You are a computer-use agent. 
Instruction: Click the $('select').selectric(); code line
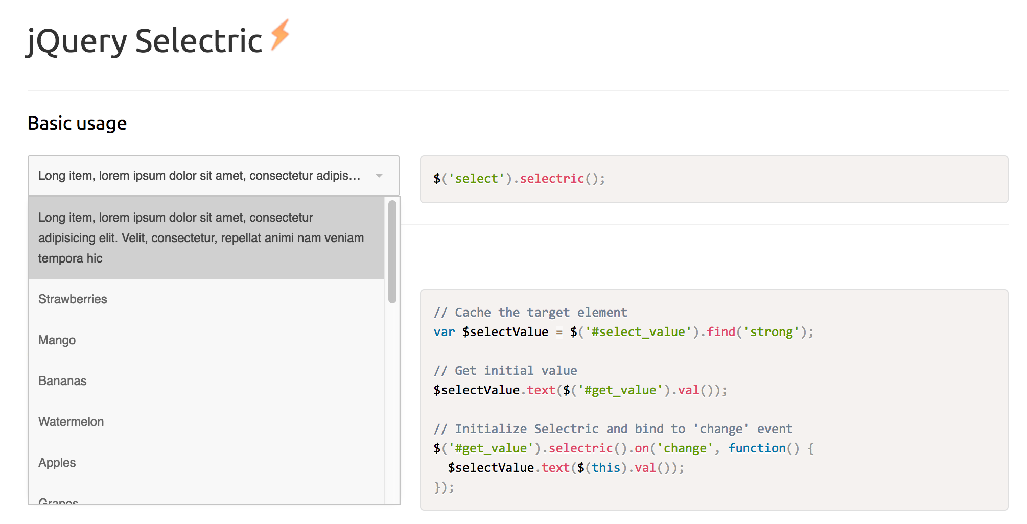pos(519,179)
